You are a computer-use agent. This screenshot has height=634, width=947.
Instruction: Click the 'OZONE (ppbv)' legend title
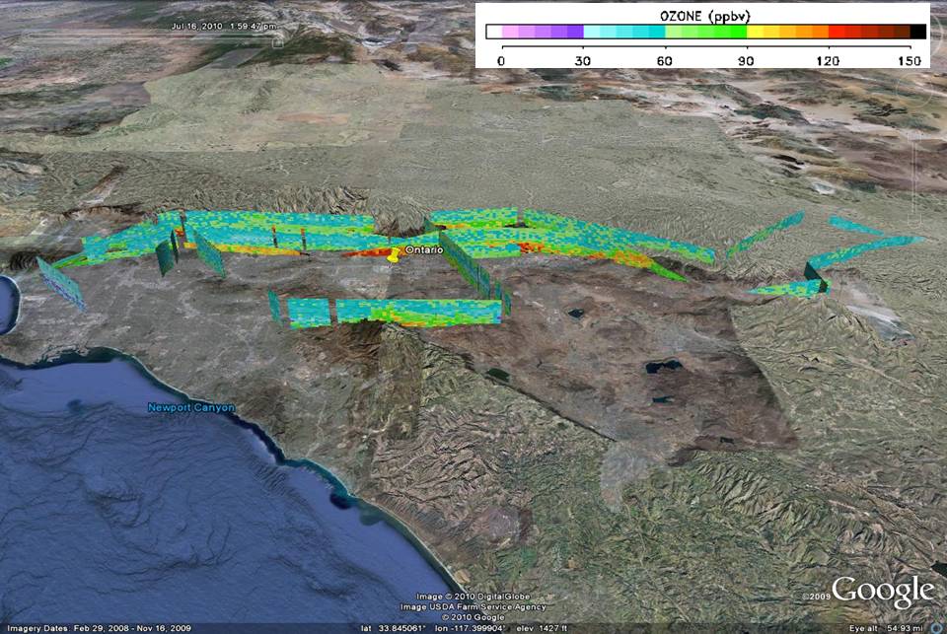pyautogui.click(x=704, y=17)
